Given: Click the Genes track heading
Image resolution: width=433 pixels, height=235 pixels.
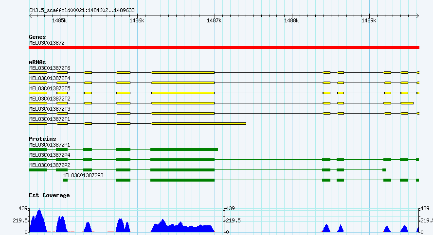Looking at the screenshot, I should tap(37, 37).
